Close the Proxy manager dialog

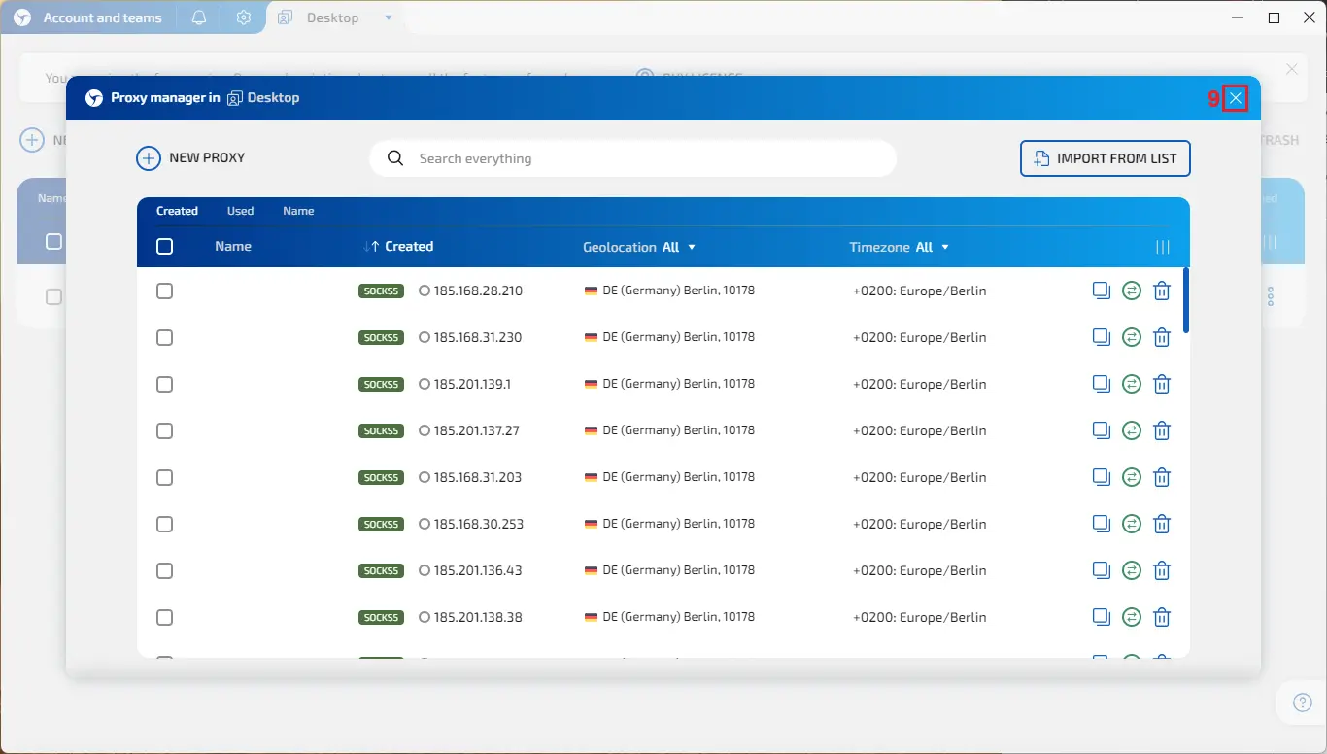(1236, 98)
